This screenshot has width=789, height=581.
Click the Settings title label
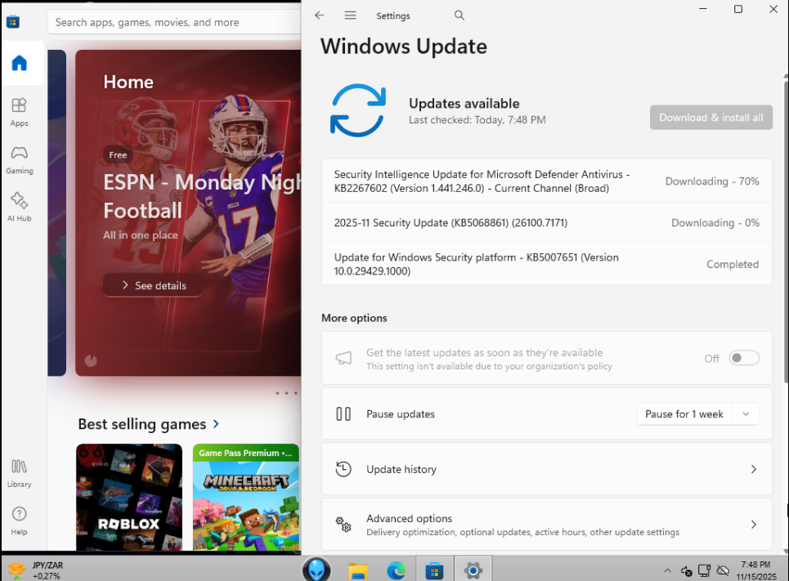click(x=393, y=16)
